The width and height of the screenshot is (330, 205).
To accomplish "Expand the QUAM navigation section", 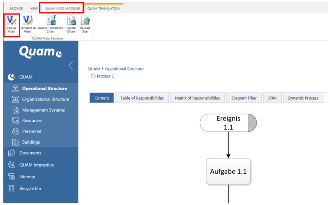I will (26, 77).
